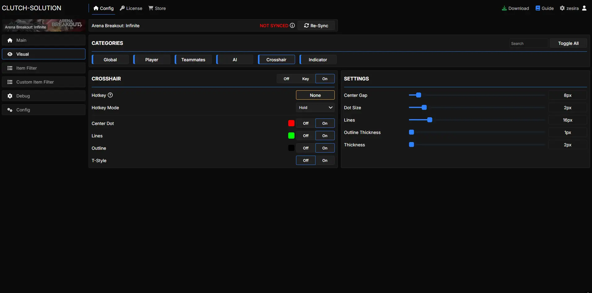Screen dimensions: 592x293
Task: Click the Hotkey help question mark icon
Action: 110,95
